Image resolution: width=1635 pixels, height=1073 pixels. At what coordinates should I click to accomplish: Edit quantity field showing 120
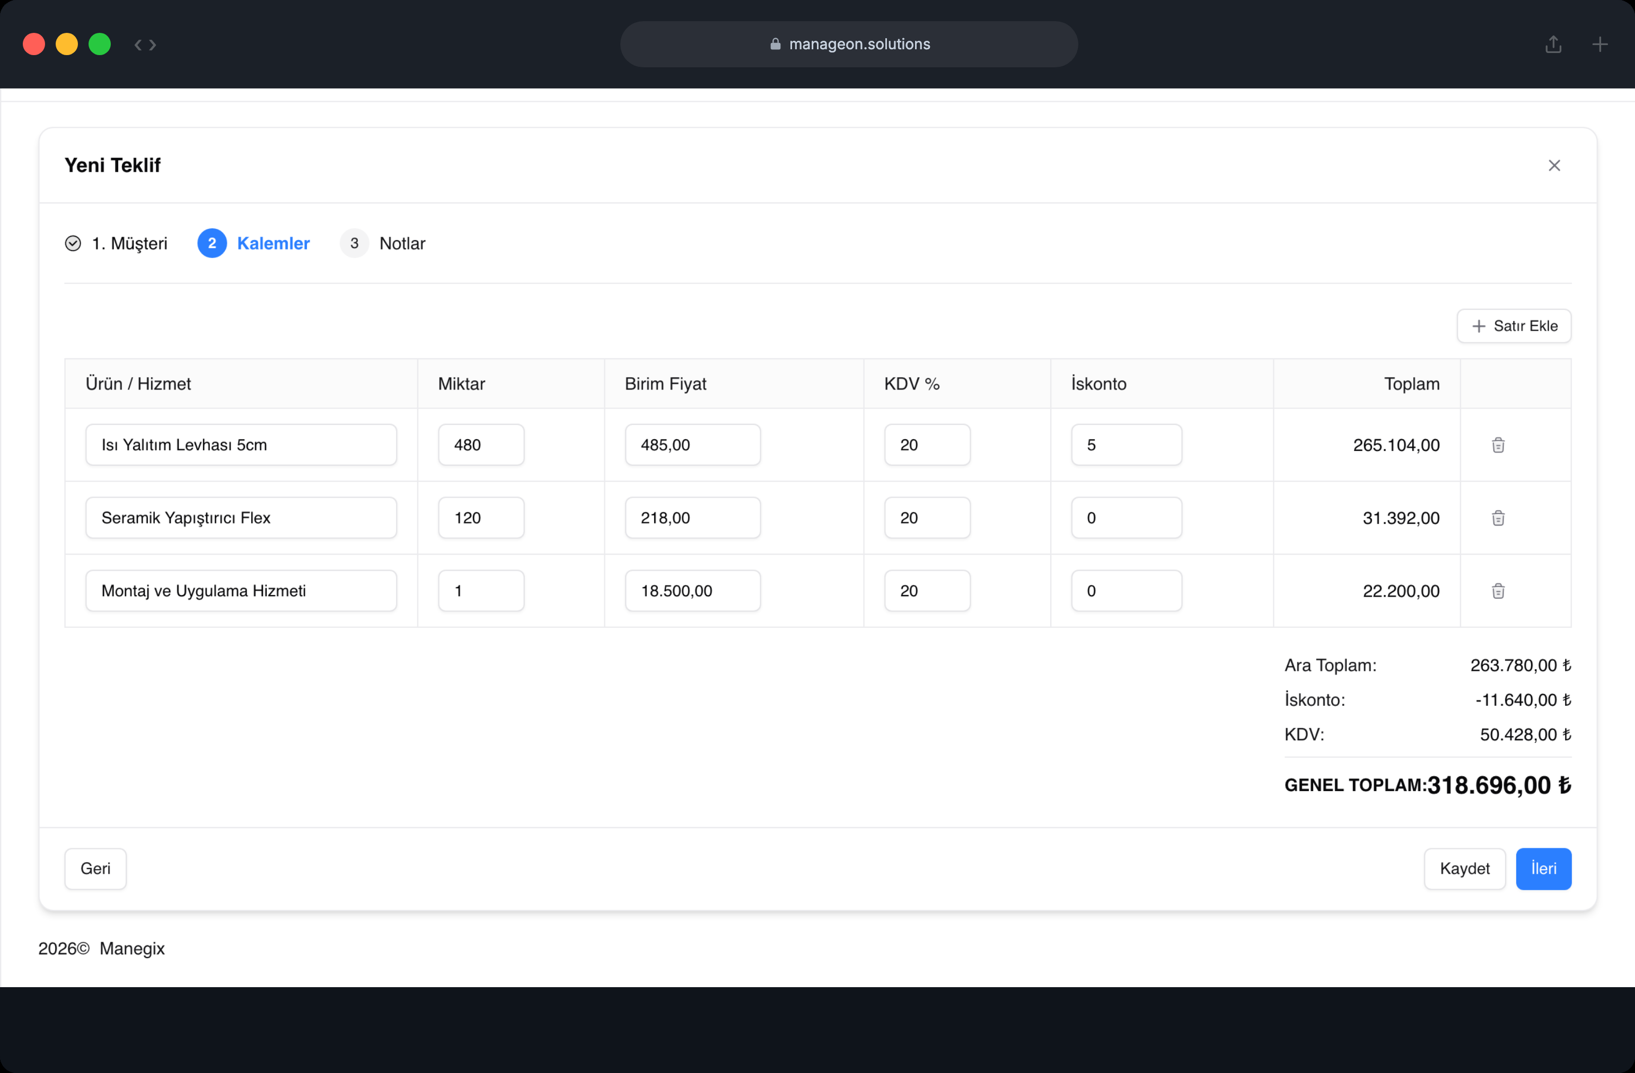pos(481,518)
